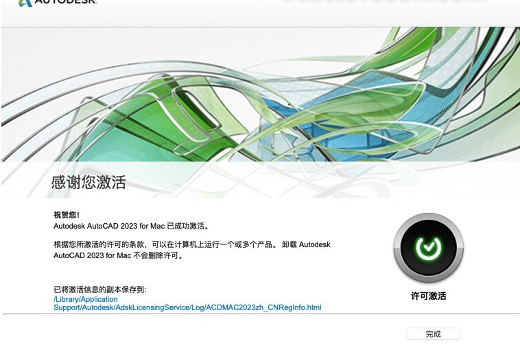Viewport: 520px width, 345px height.
Task: Select the 许可激活 label under the icon
Action: (x=428, y=296)
